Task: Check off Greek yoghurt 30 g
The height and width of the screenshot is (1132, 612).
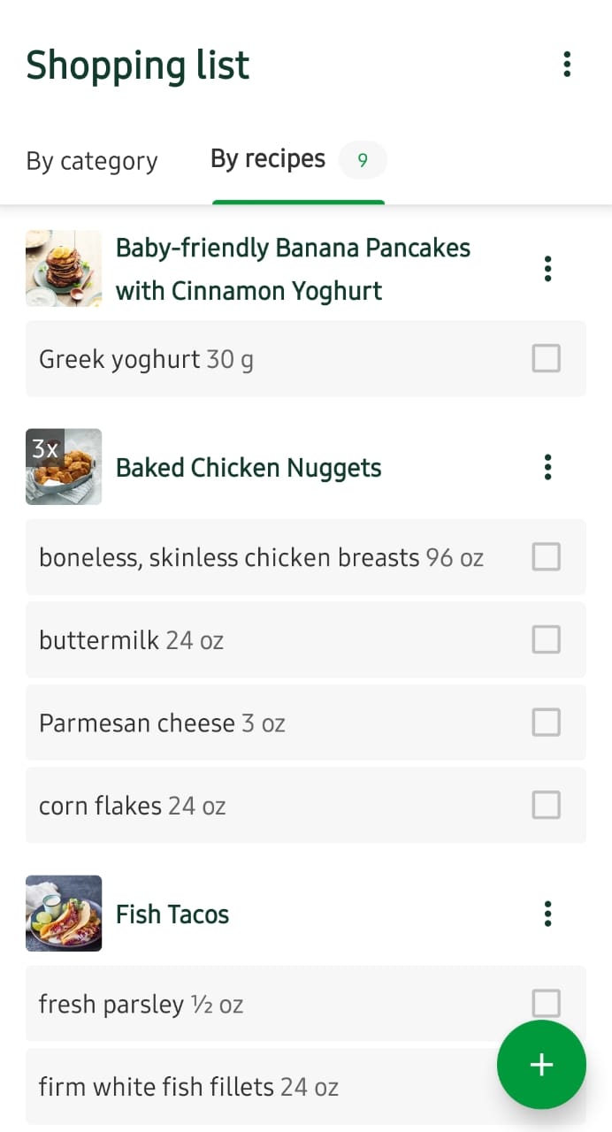Action: pos(546,359)
